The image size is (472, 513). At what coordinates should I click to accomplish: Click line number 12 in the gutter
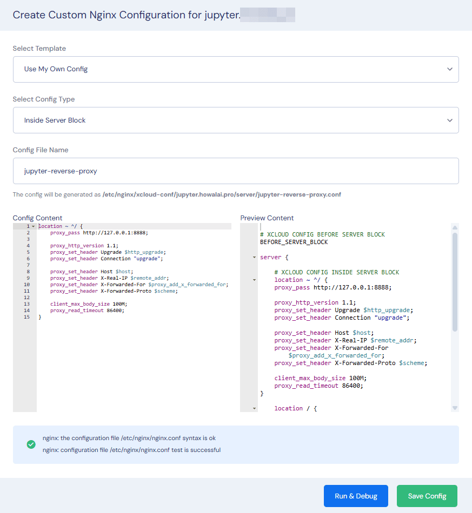tap(27, 298)
